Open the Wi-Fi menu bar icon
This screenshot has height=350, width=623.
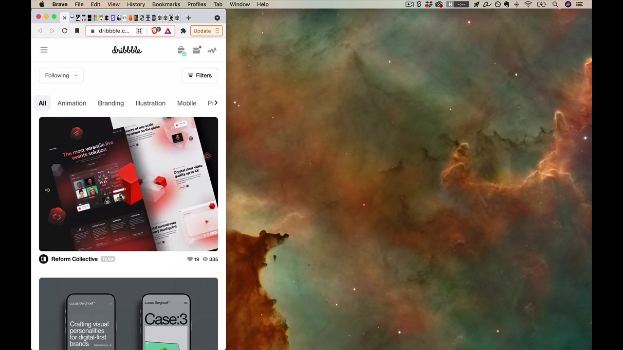click(528, 4)
